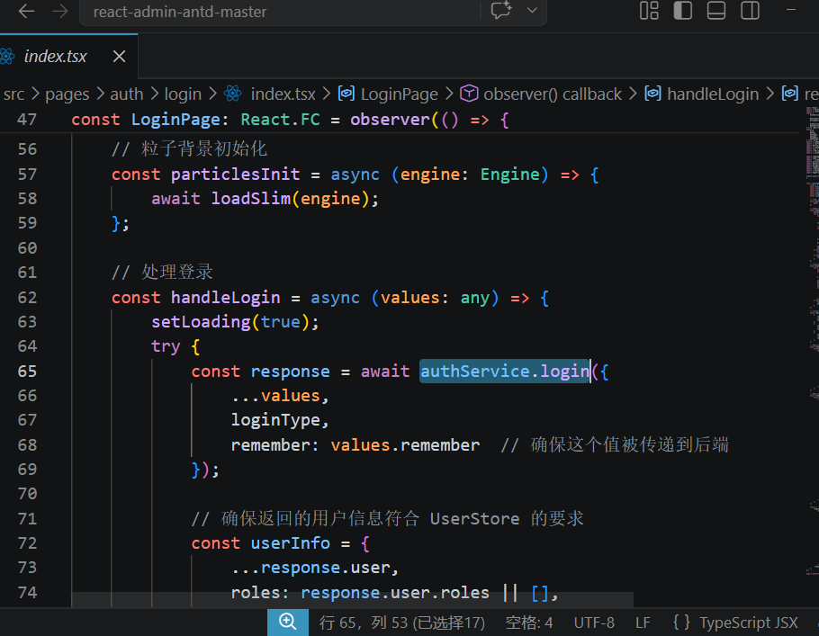Expand the LoginPage breadcrumb symbol

pyautogui.click(x=398, y=94)
